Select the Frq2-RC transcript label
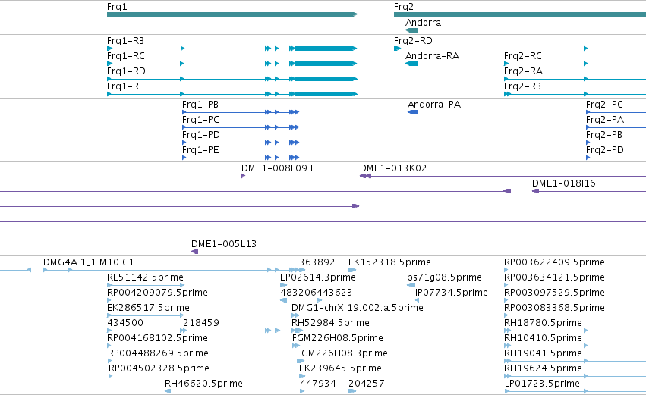 523,56
